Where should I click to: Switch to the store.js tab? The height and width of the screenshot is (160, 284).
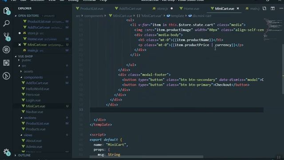pos(162,8)
